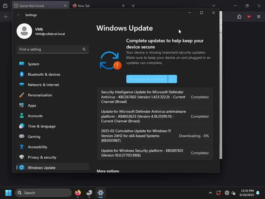Close the Server Not Found tab
This screenshot has height=199, width=265.
pos(65,6)
